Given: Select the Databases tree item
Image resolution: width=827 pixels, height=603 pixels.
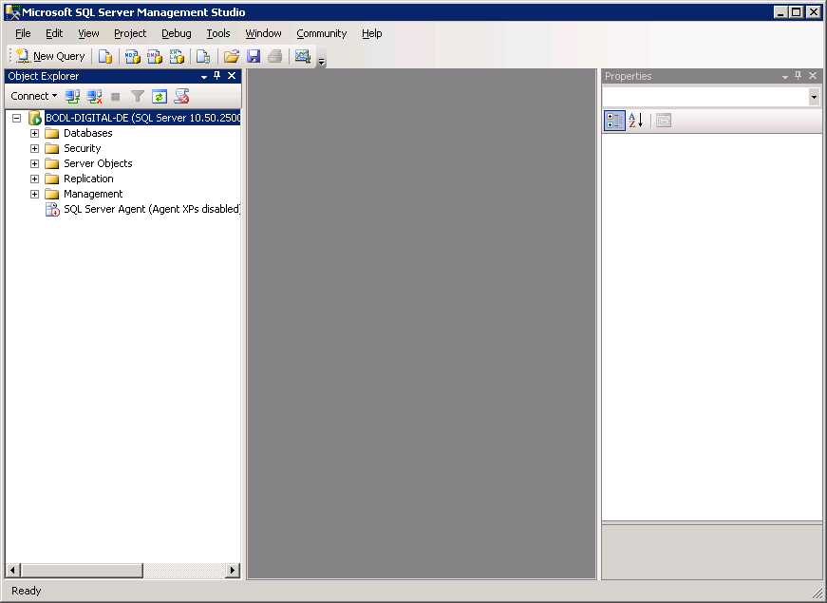Looking at the screenshot, I should point(88,133).
